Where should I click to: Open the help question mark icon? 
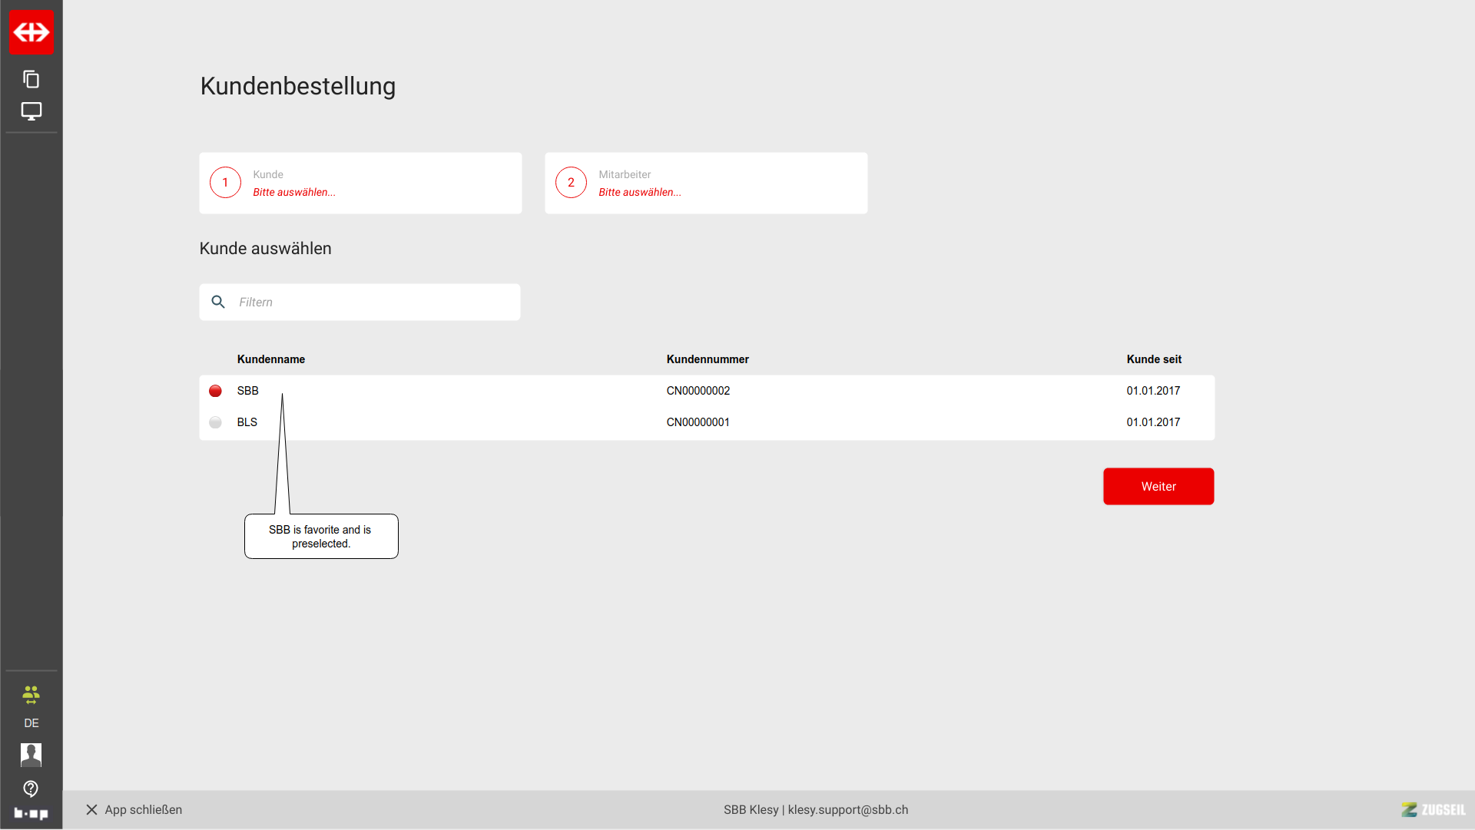coord(31,789)
